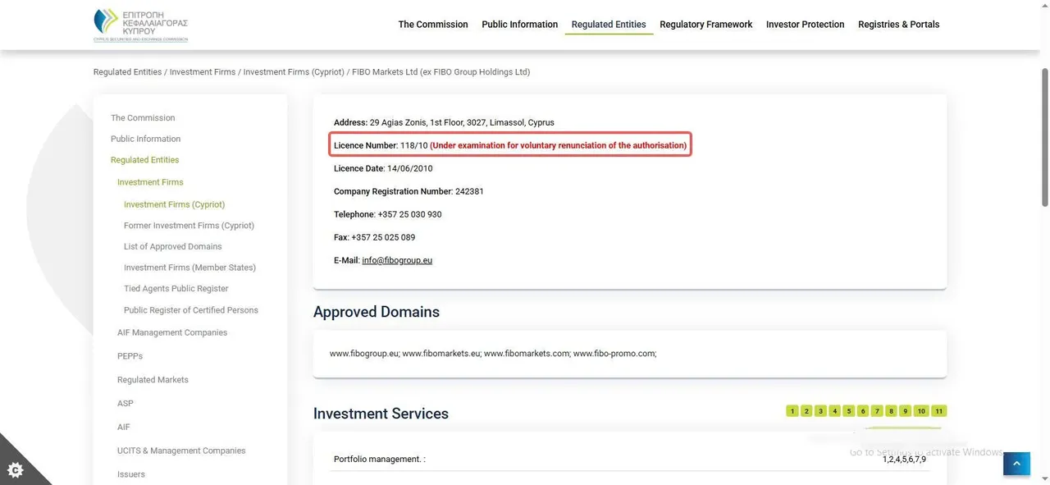Image resolution: width=1050 pixels, height=485 pixels.
Task: Open Regulatory Framework top menu
Action: coord(706,25)
